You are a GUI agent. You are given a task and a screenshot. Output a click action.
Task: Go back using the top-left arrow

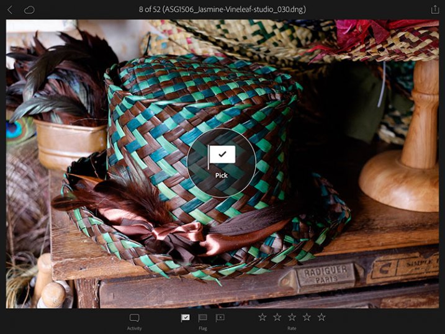click(x=10, y=9)
